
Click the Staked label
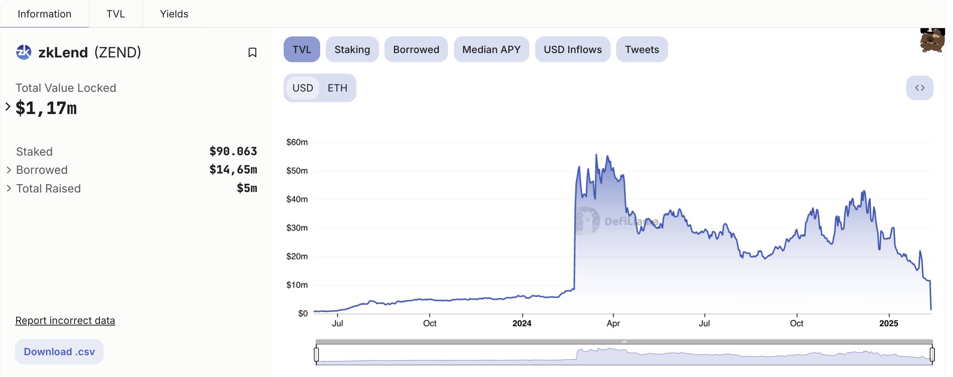pos(35,152)
